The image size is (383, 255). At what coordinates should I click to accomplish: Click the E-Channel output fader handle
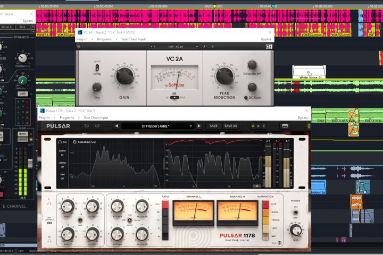click(30, 164)
